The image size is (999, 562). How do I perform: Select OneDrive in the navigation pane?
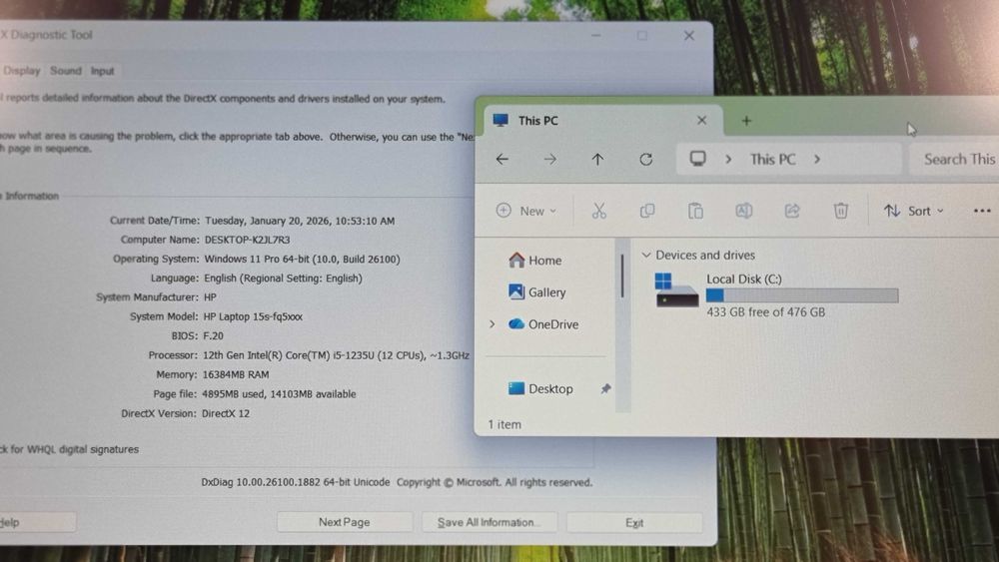click(x=543, y=324)
